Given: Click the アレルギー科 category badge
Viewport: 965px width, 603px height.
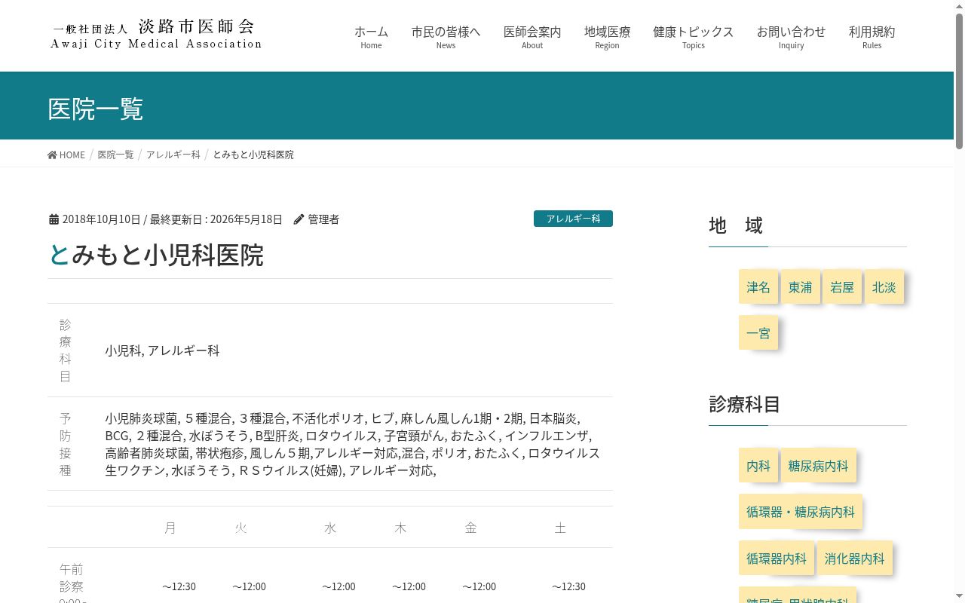Looking at the screenshot, I should point(573,219).
